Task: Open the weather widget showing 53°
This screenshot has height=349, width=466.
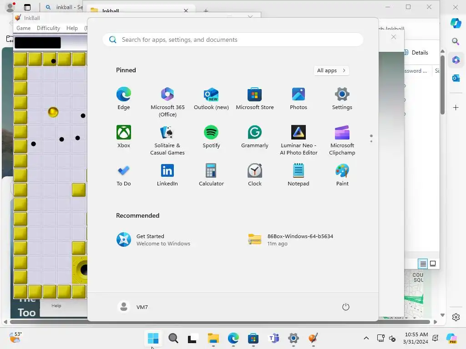Action: coord(15,338)
